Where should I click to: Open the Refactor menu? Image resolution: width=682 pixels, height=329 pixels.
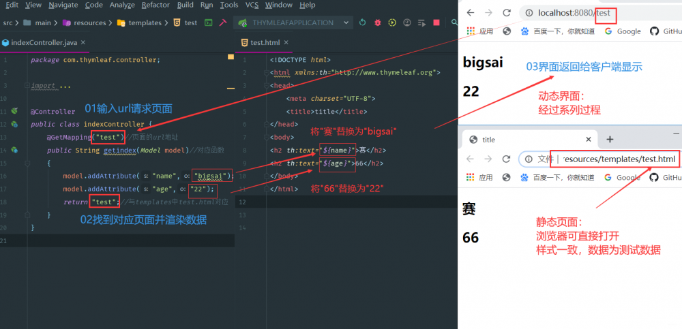pos(156,5)
